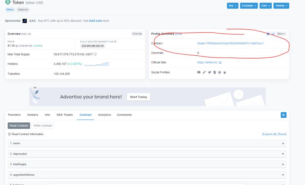
Task: Open the Earn dropdown
Action: pos(265,6)
